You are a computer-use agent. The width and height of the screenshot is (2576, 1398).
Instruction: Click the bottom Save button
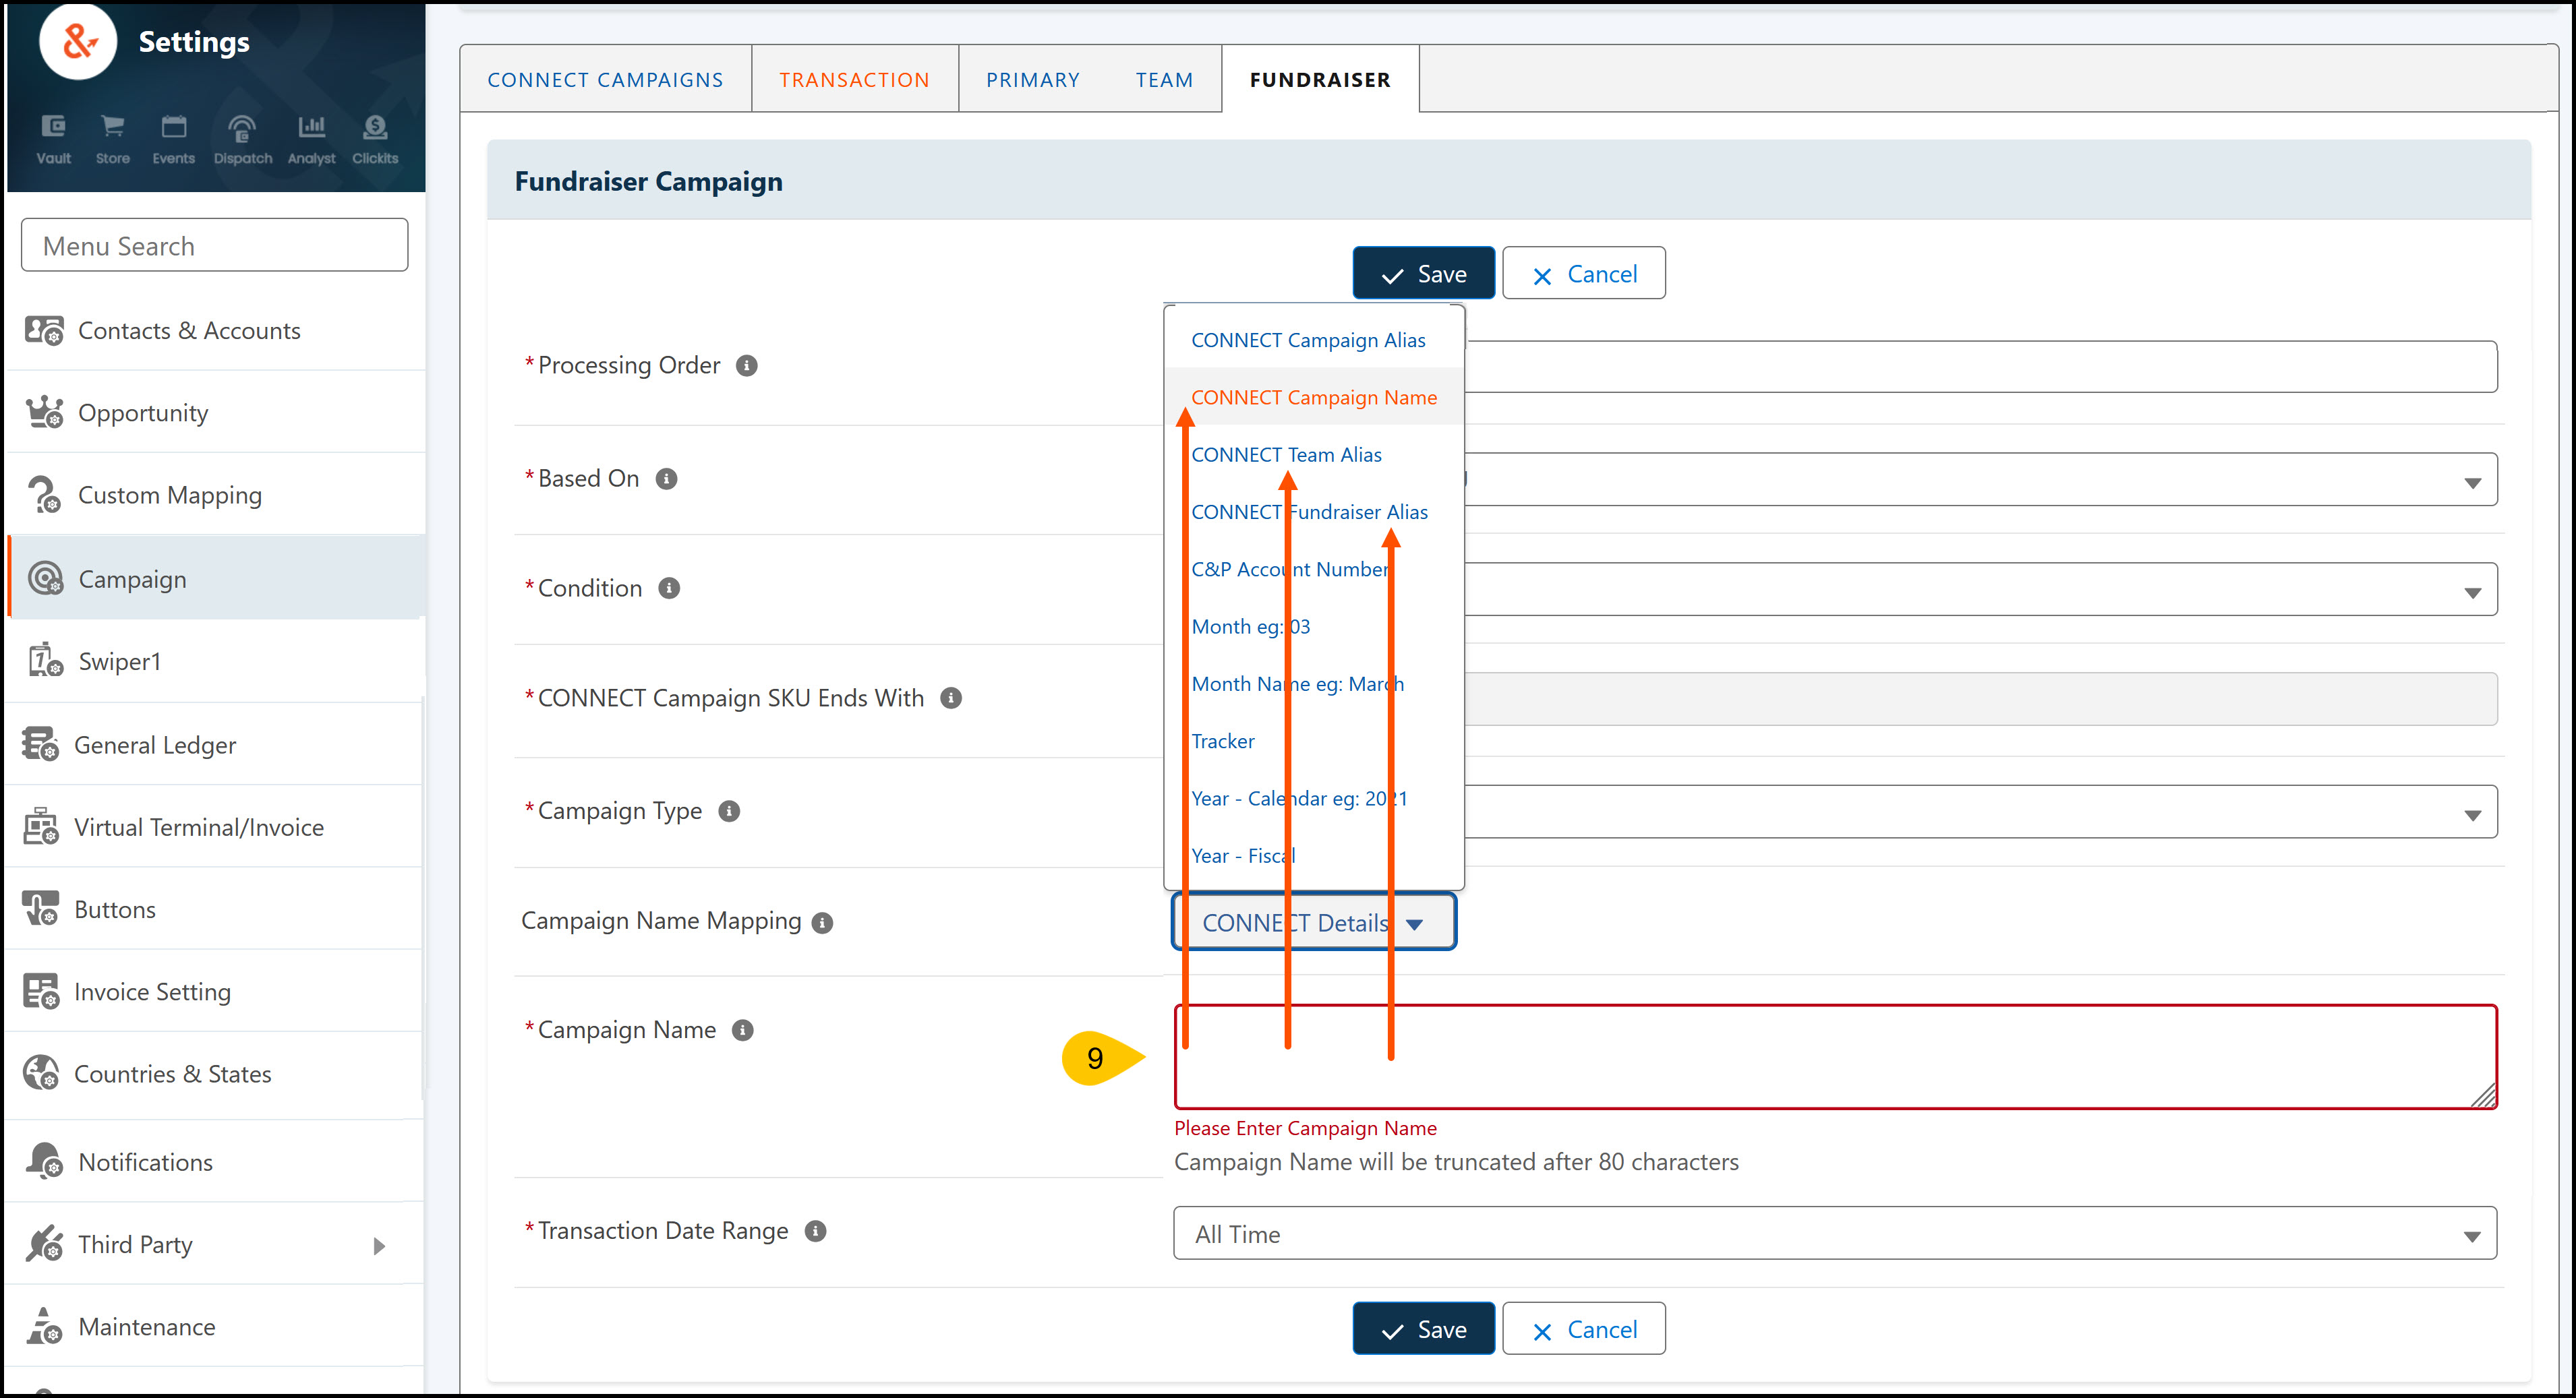tap(1423, 1329)
